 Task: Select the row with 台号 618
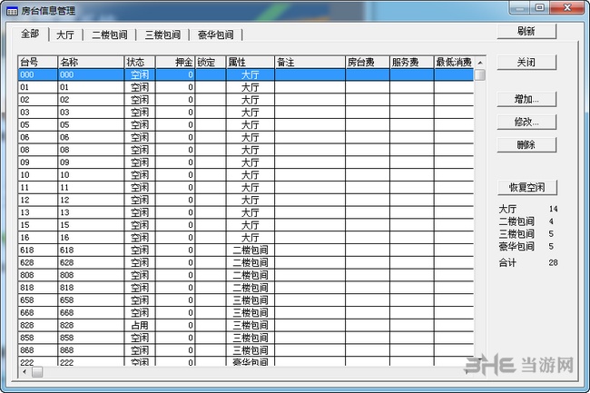[246, 251]
